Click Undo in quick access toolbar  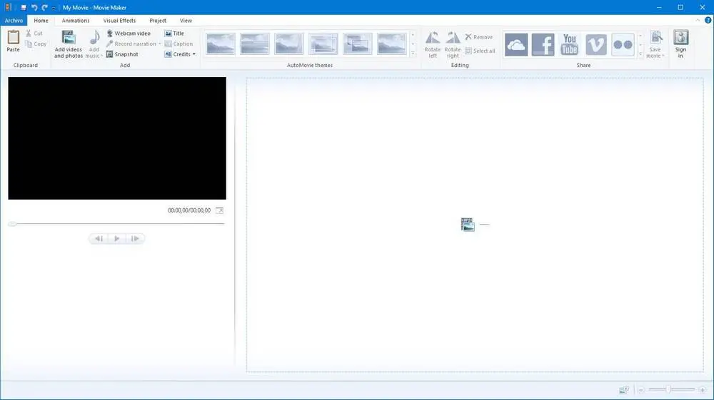click(34, 7)
